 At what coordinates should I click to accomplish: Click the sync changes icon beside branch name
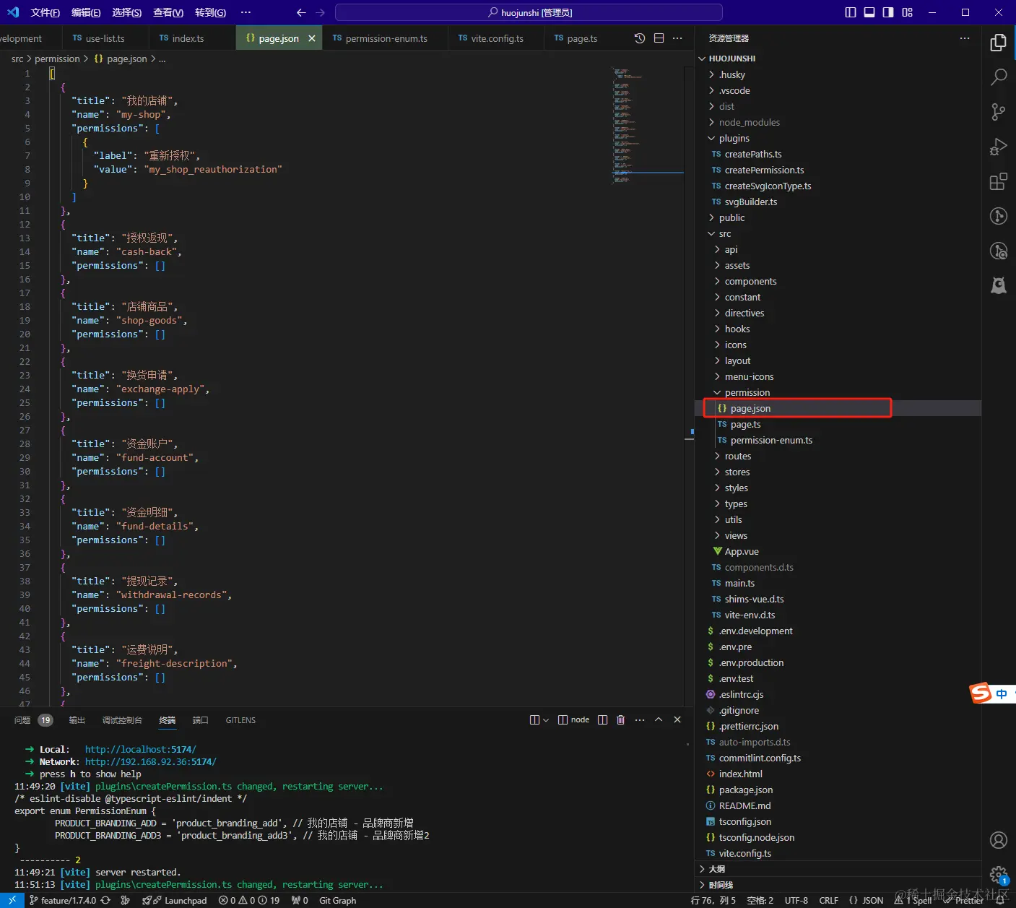pos(105,900)
